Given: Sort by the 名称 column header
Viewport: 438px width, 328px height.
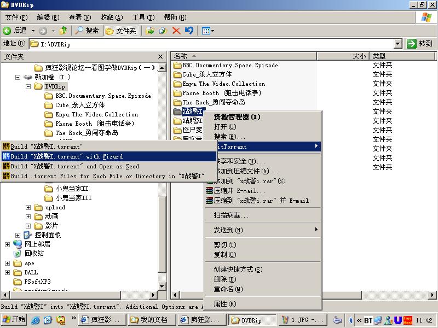Looking at the screenshot, I should click(244, 56).
